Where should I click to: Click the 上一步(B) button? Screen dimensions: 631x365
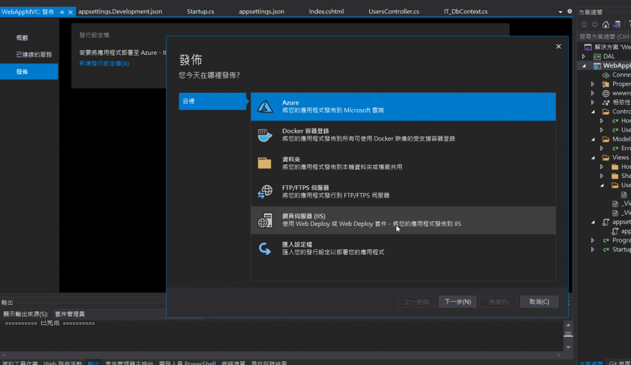417,302
